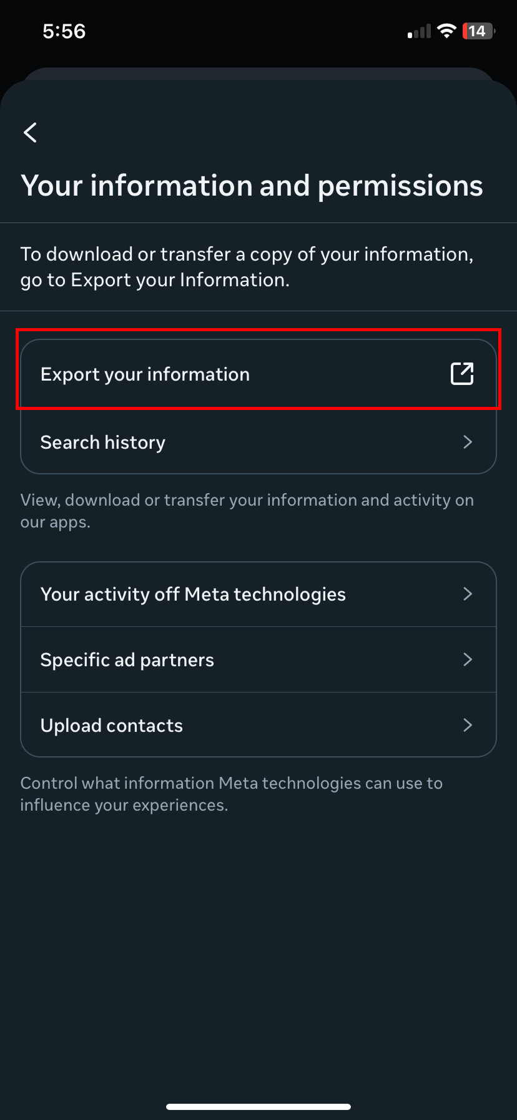Viewport: 517px width, 1120px height.
Task: Tap the external link icon for Export
Action: coord(462,374)
